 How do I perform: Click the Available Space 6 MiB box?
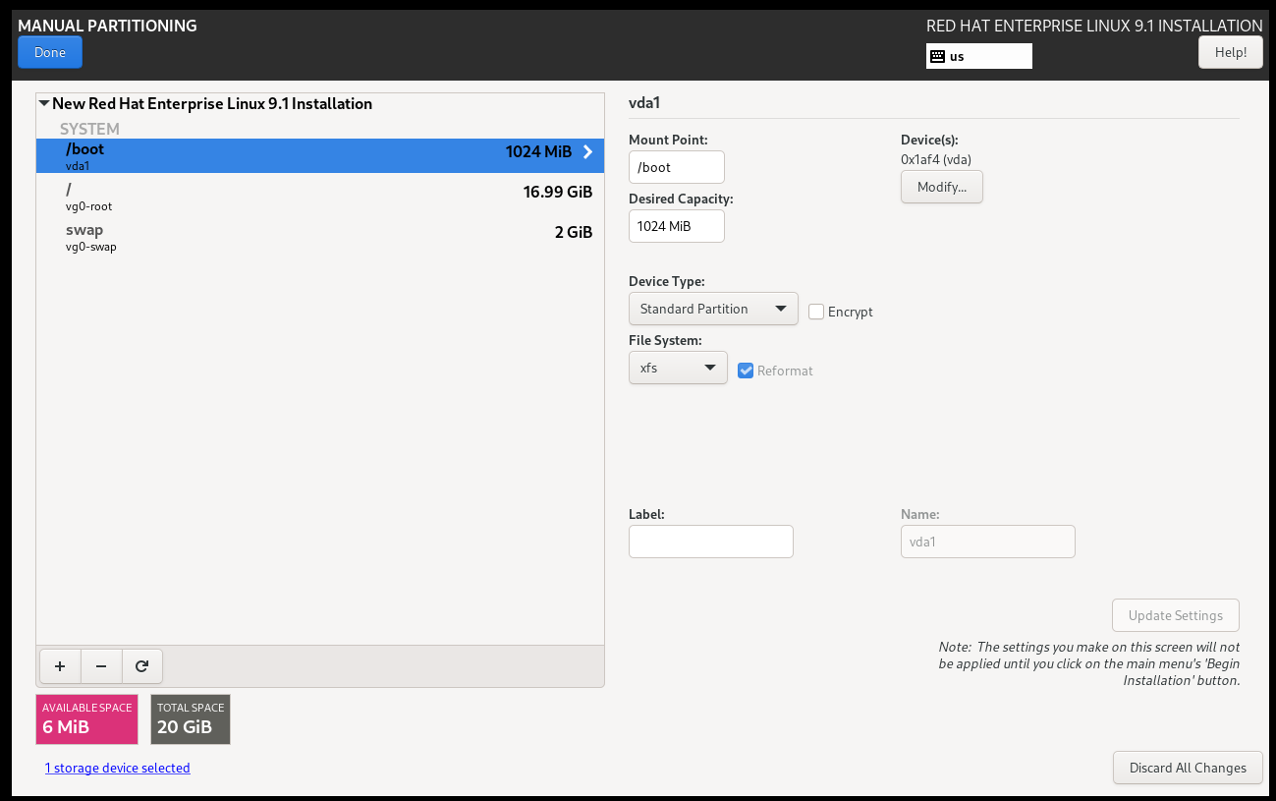tap(87, 719)
